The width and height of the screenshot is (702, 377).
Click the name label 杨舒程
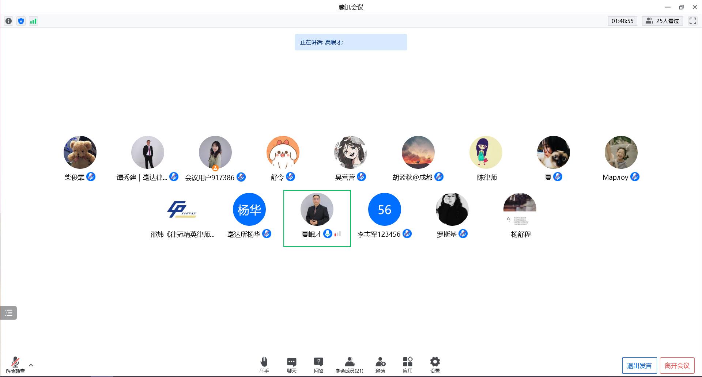[521, 235]
